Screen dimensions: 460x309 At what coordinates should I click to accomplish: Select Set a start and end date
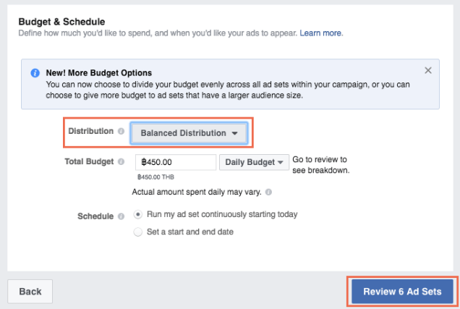coord(138,232)
